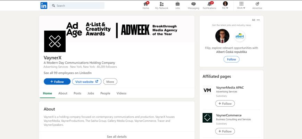Image resolution: width=302 pixels, height=139 pixels.
Task: Switch to the Posts tab
Action: [77, 93]
